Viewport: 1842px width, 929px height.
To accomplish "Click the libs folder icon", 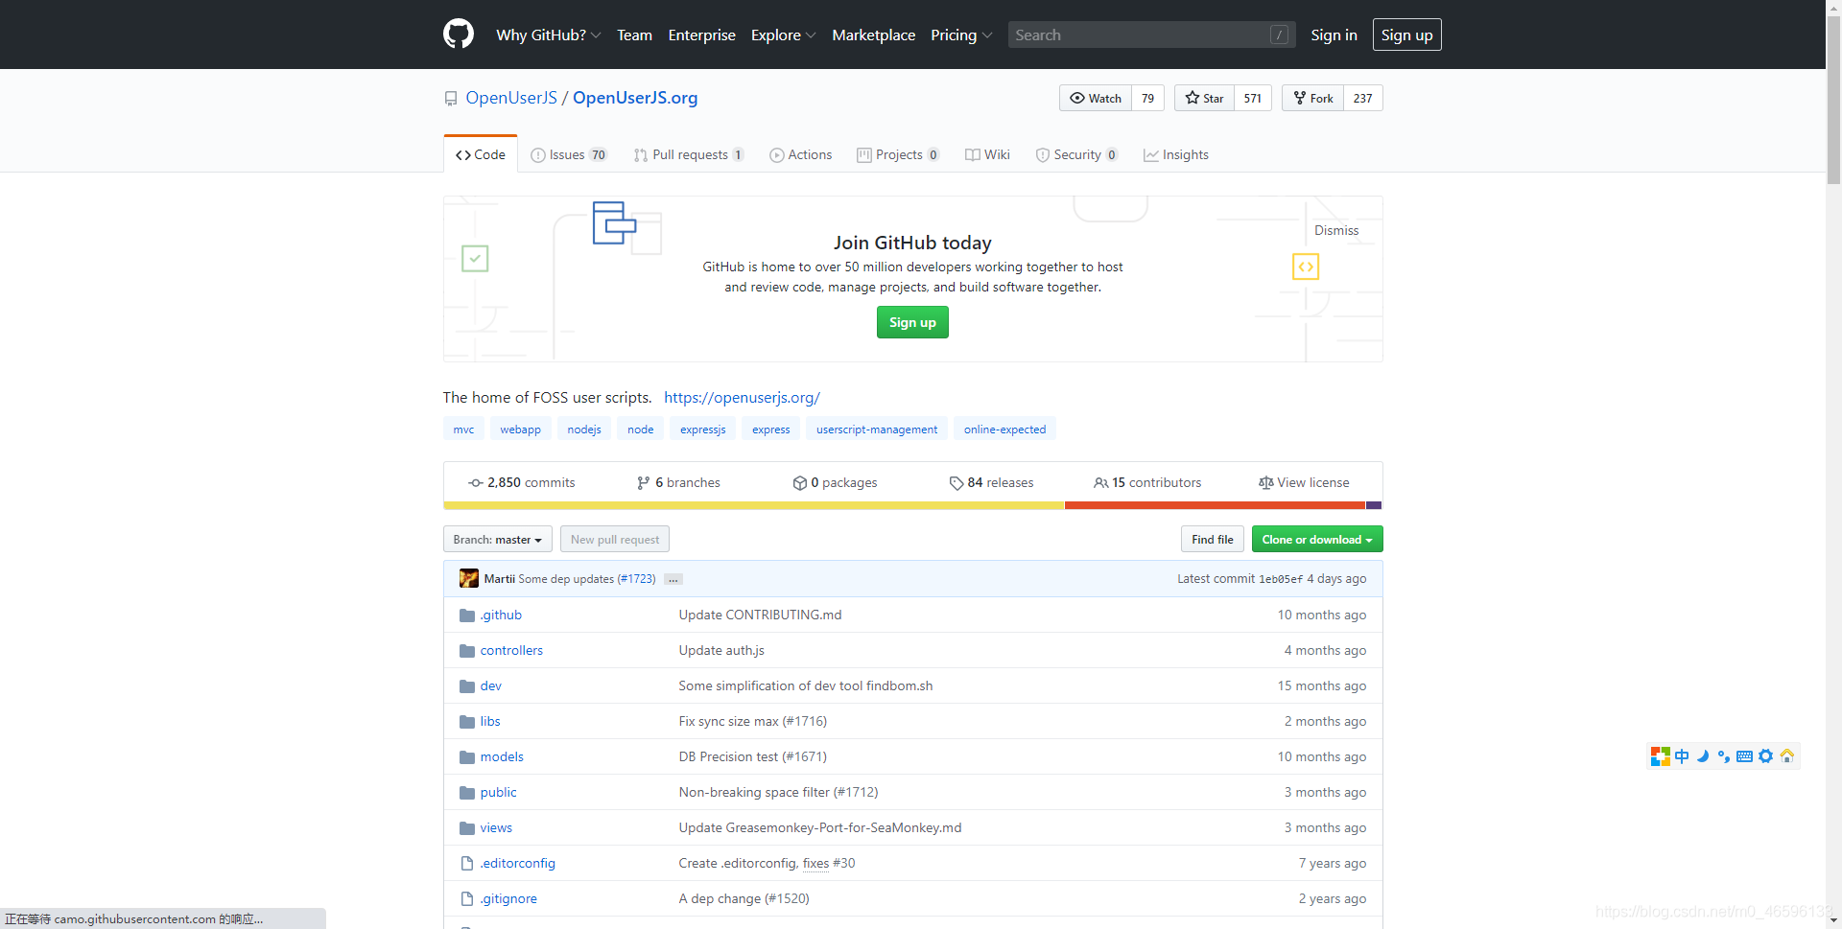I will 467,722.
